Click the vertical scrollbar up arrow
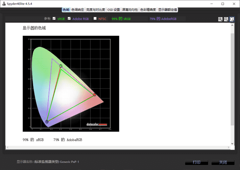 click(x=232, y=25)
